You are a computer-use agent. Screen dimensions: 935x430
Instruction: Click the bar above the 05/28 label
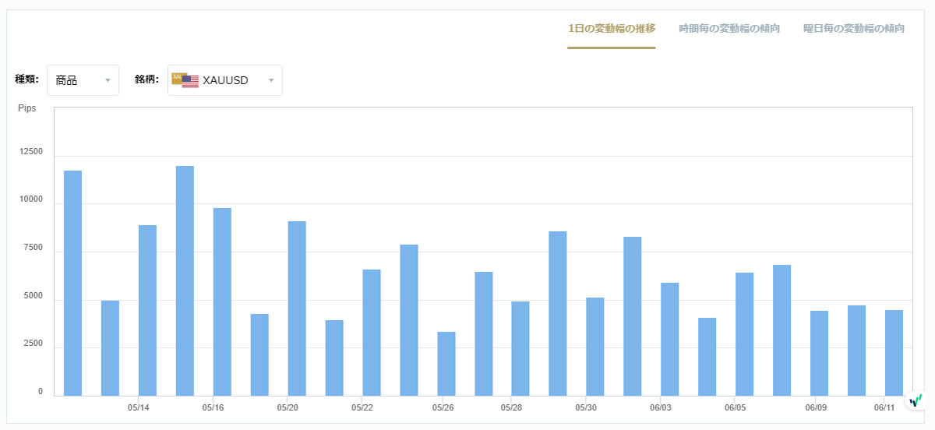520,348
